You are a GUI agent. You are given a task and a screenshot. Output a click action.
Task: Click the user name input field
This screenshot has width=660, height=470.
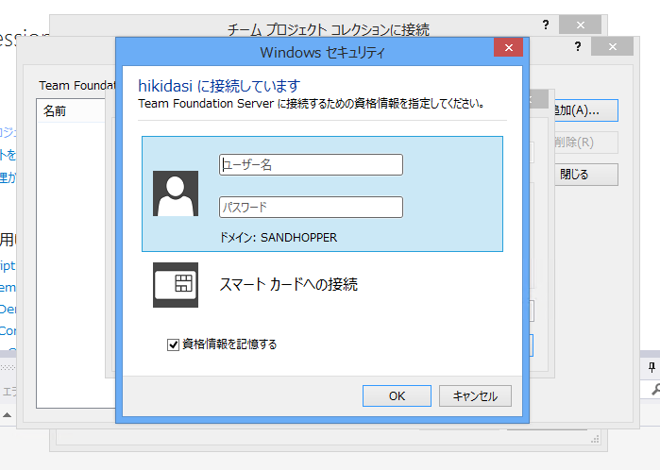point(311,164)
